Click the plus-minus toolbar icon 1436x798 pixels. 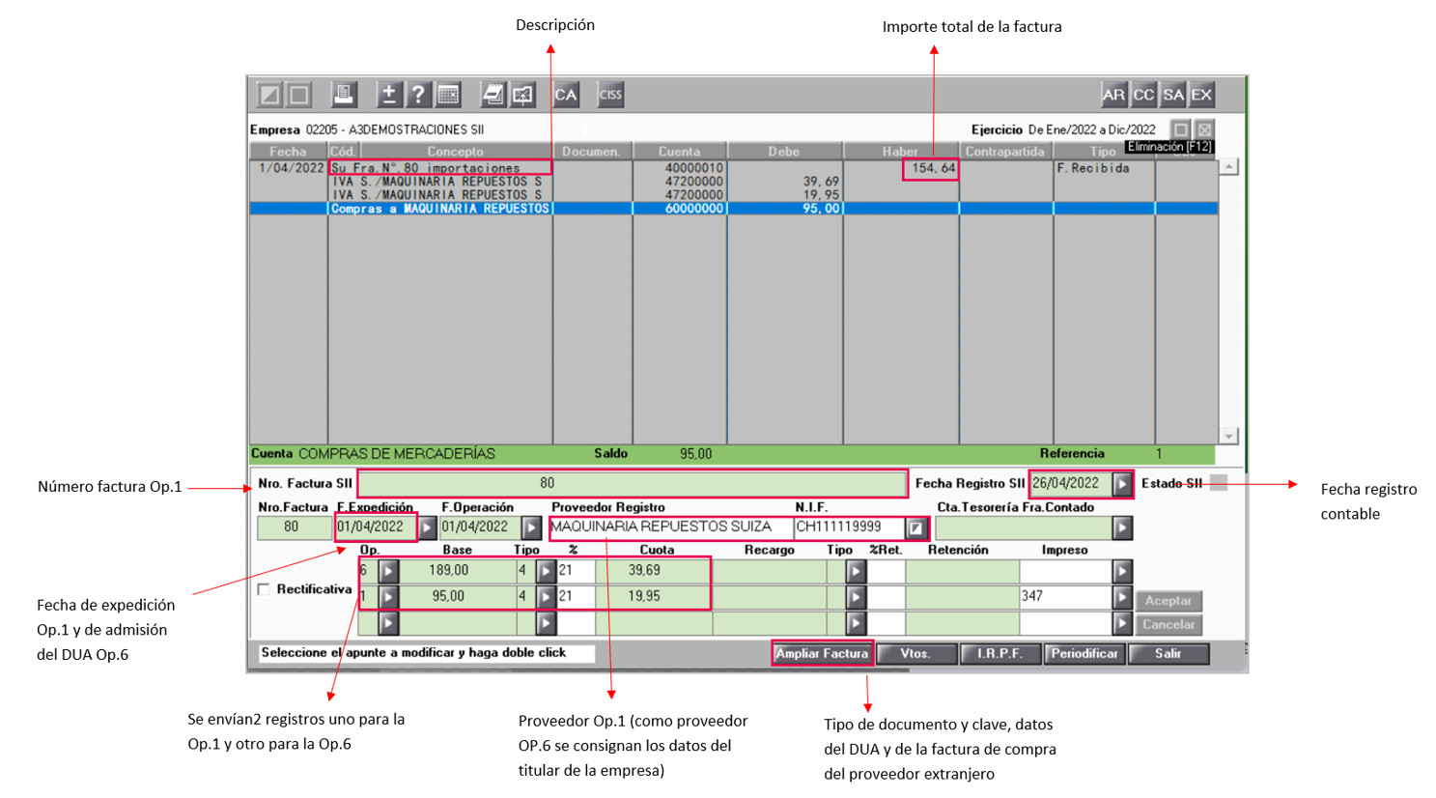pyautogui.click(x=388, y=94)
